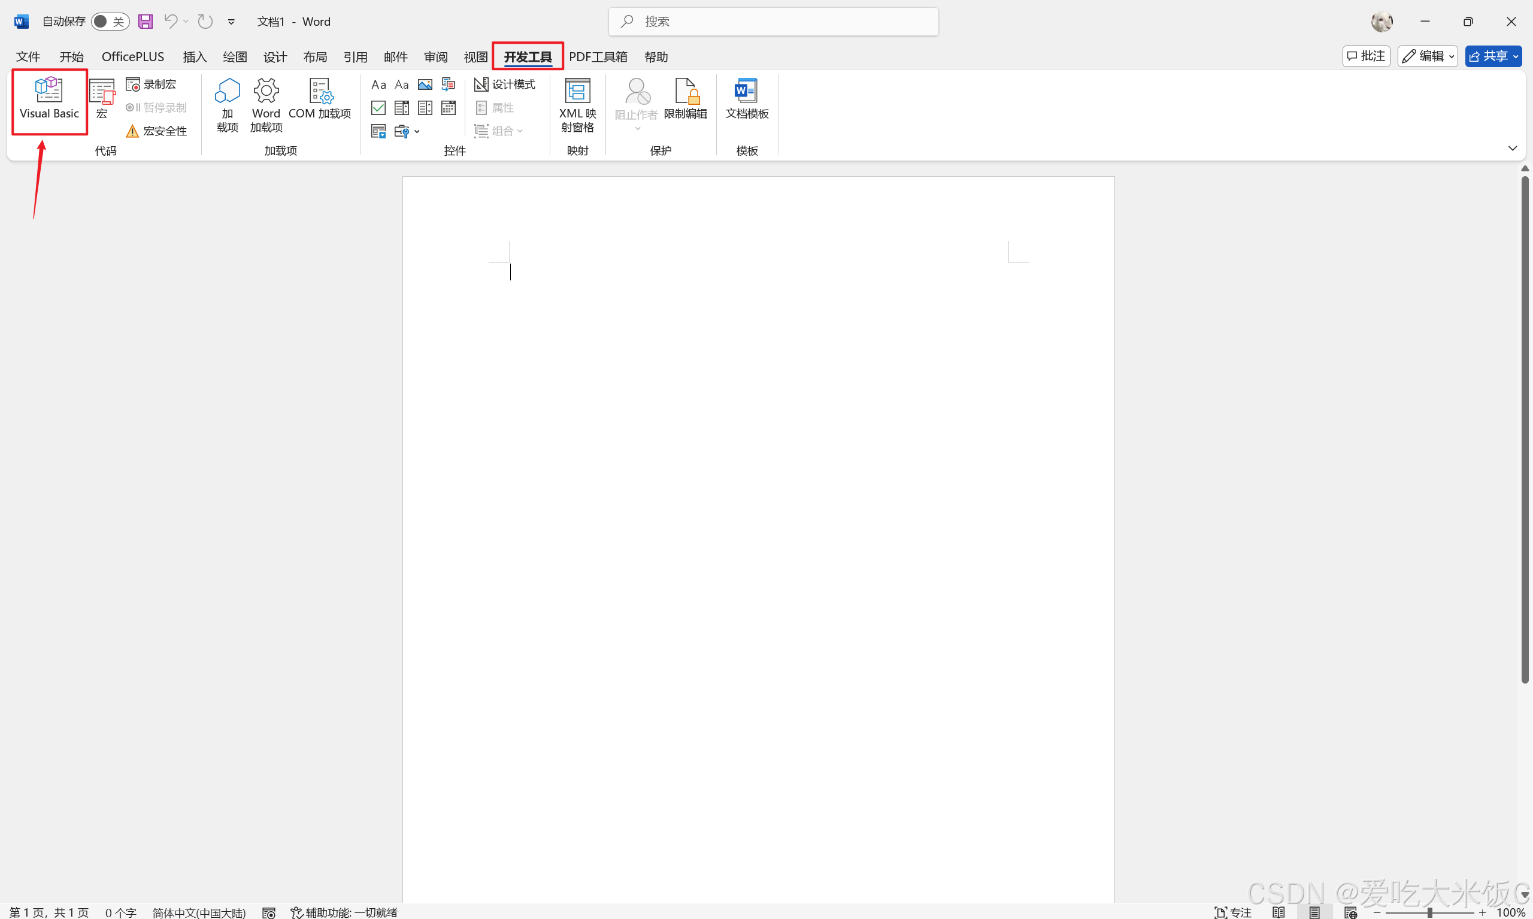The image size is (1533, 919).
Task: Expand the legacy tools dropdown
Action: click(x=407, y=131)
